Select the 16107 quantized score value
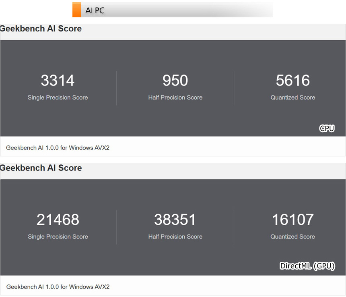Screen dimensions: 346x297 pos(292,220)
